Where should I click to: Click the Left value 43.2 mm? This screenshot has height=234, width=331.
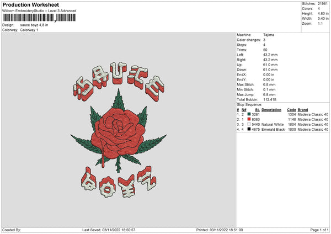pos(270,55)
